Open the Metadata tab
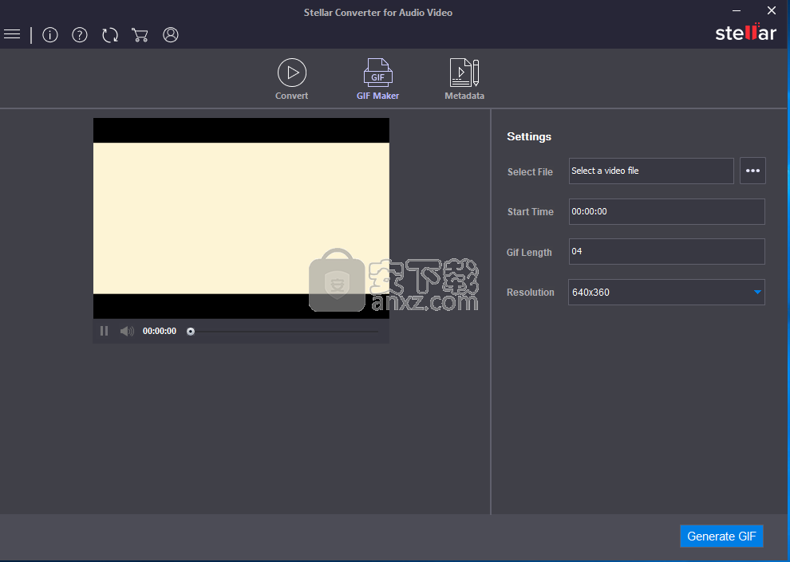The width and height of the screenshot is (790, 562). tap(464, 79)
